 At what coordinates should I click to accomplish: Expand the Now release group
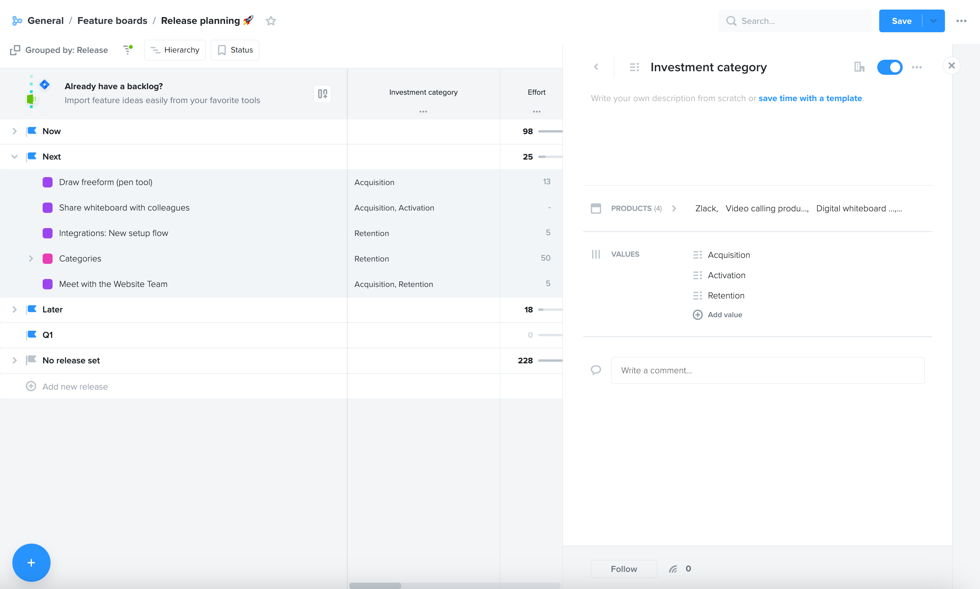(15, 131)
